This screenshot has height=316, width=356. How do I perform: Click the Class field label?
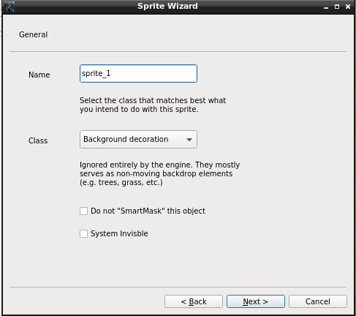point(38,140)
